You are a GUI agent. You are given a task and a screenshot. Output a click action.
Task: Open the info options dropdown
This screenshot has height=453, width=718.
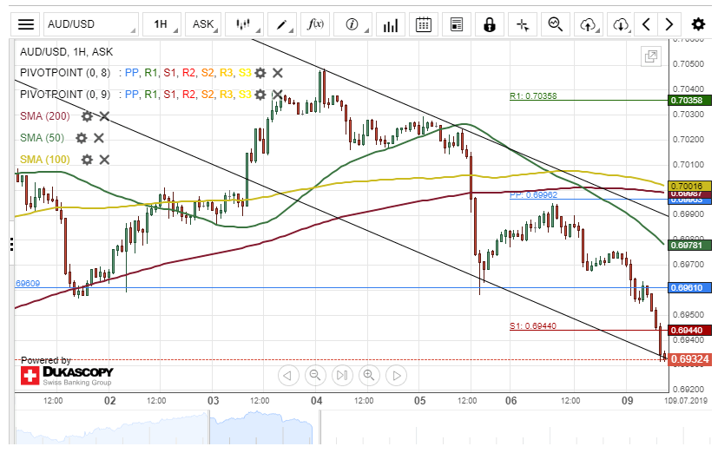pyautogui.click(x=352, y=24)
